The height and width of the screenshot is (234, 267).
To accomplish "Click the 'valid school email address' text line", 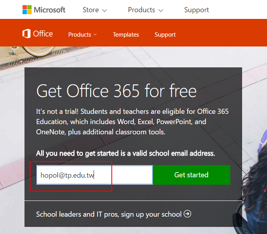I will (x=126, y=153).
